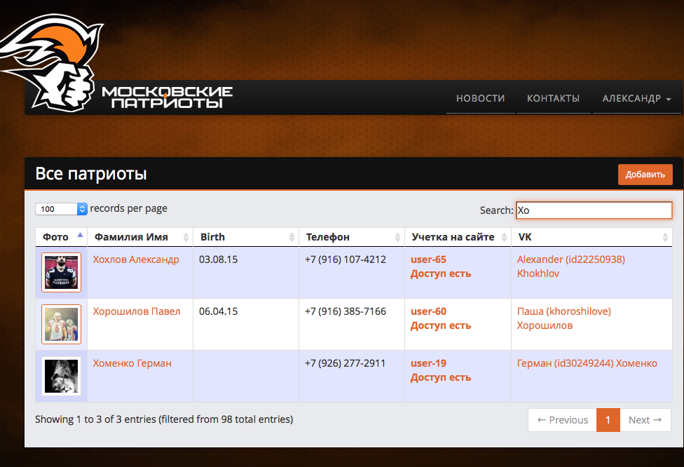684x467 pixels.
Task: Click the Все патриоты heading
Action: [91, 174]
